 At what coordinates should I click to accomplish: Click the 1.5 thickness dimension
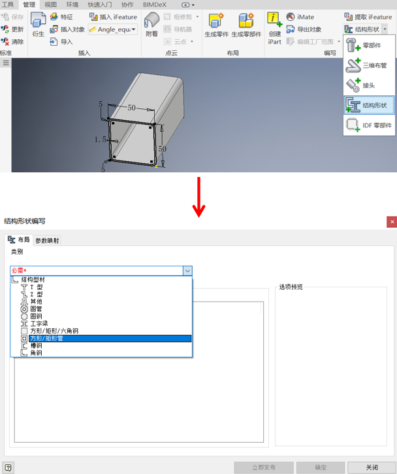[x=101, y=139]
